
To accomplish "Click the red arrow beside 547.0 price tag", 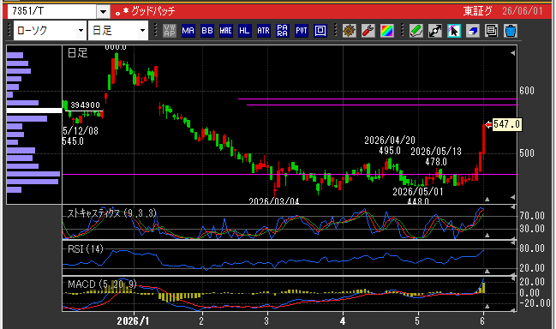I will click(488, 124).
